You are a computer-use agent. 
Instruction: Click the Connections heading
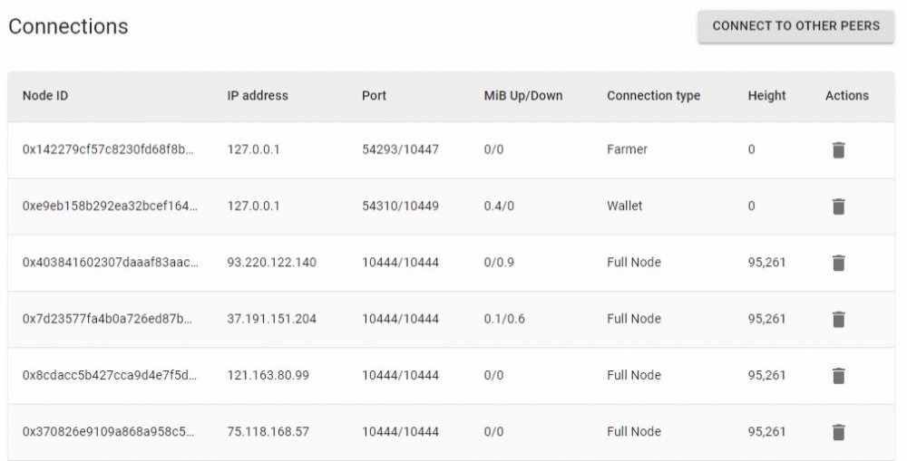coord(68,26)
